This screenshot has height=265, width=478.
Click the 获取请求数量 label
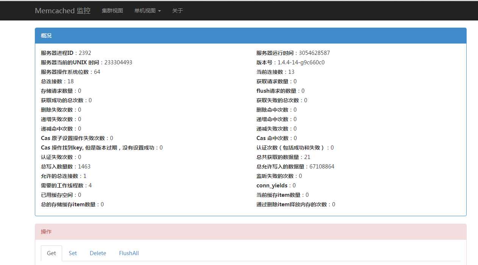pyautogui.click(x=272, y=81)
